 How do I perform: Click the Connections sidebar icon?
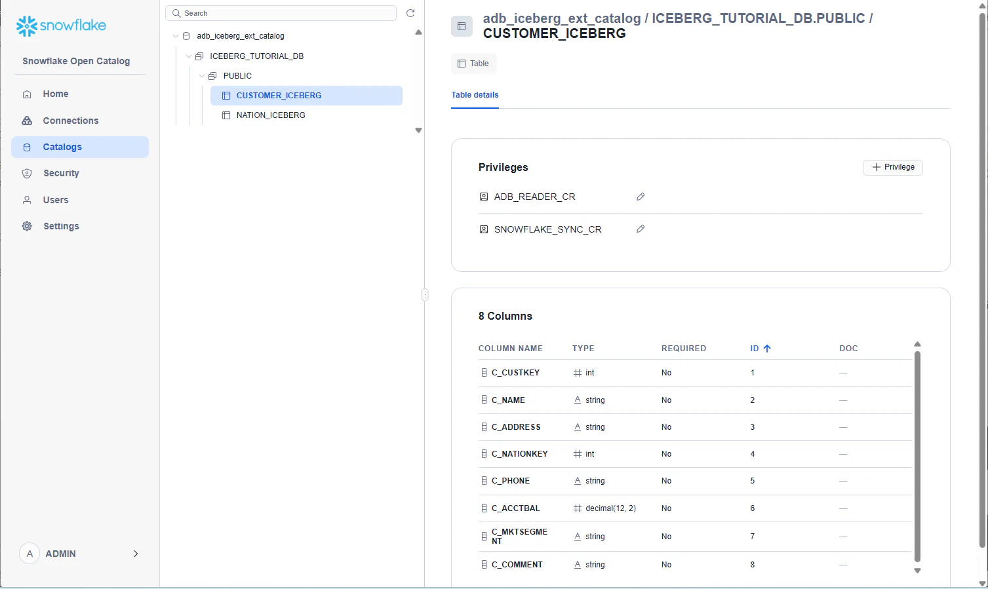click(x=27, y=121)
